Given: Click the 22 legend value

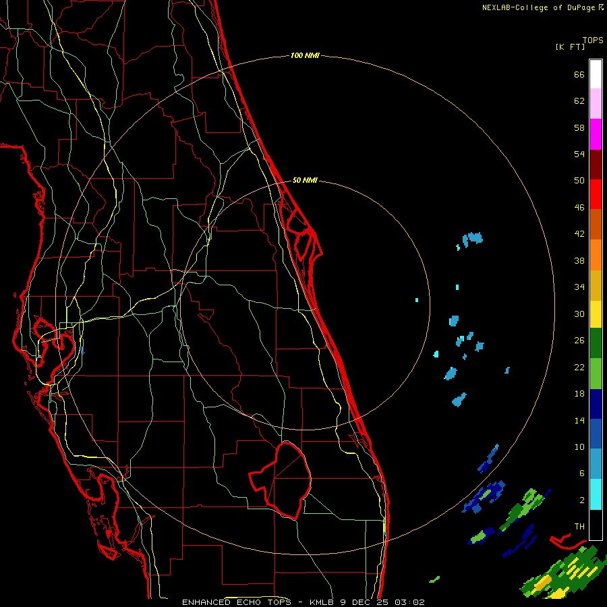Looking at the screenshot, I should pos(579,367).
